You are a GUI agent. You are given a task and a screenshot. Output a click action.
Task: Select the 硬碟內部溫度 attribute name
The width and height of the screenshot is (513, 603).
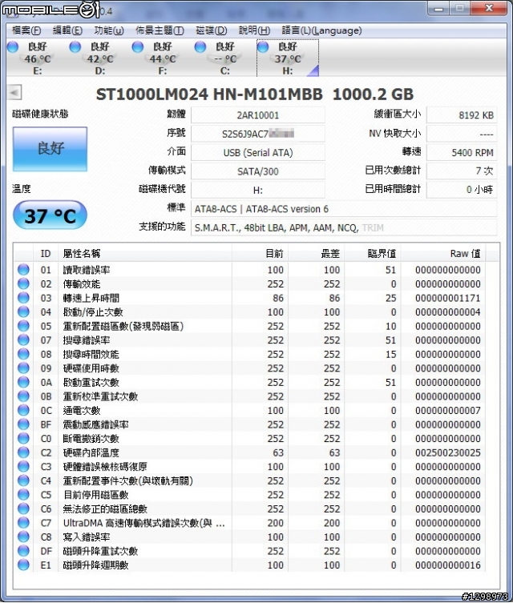click(x=91, y=452)
